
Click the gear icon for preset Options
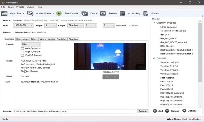[184, 111]
